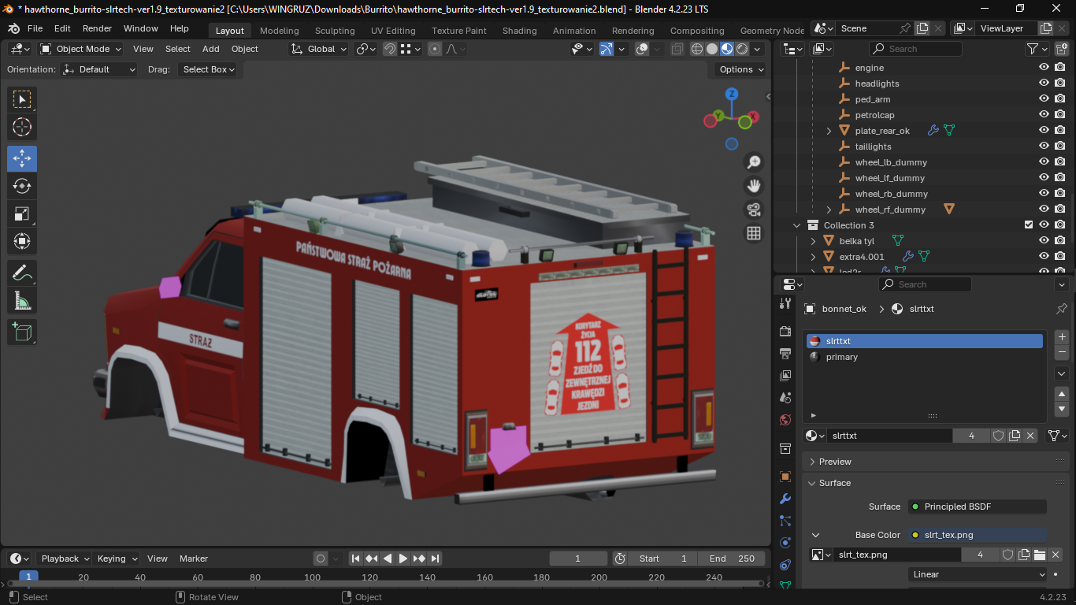The image size is (1076, 605).
Task: Open the Global transform orientation dropdown
Action: (319, 49)
